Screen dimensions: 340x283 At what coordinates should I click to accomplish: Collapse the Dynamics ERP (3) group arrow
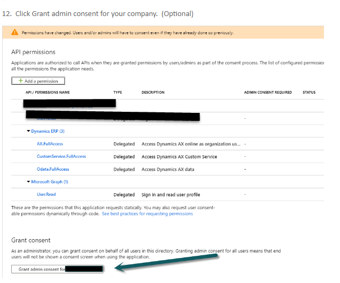pyautogui.click(x=28, y=131)
